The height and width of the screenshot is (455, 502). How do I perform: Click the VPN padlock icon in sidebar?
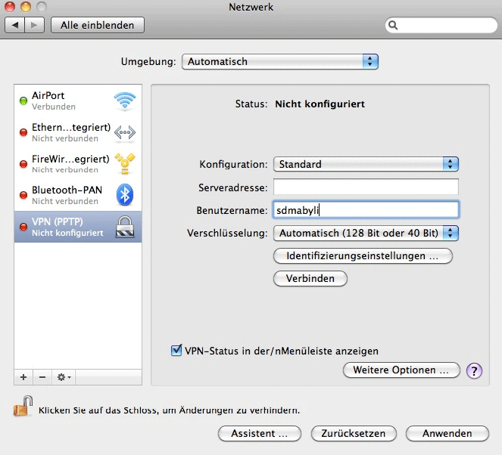tap(125, 227)
